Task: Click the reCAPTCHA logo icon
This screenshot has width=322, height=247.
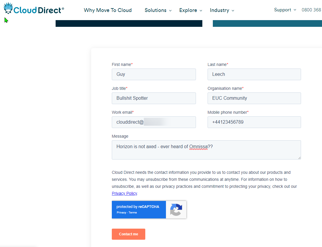Action: tap(176, 210)
